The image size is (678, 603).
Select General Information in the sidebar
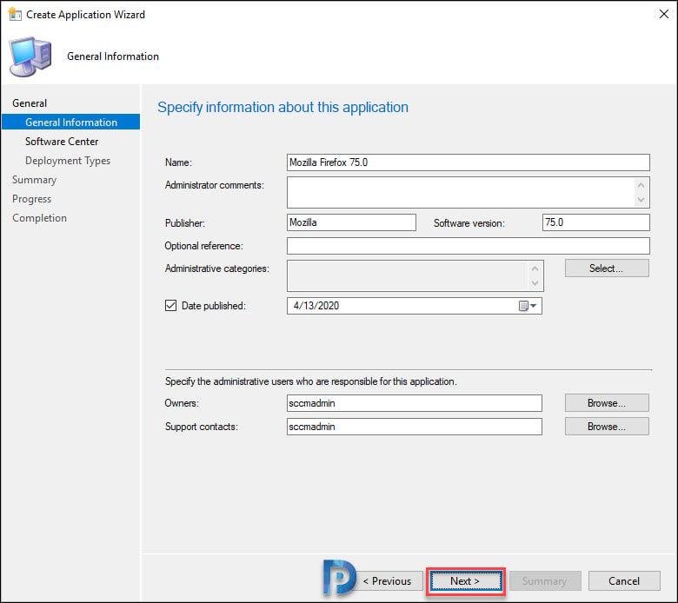70,123
